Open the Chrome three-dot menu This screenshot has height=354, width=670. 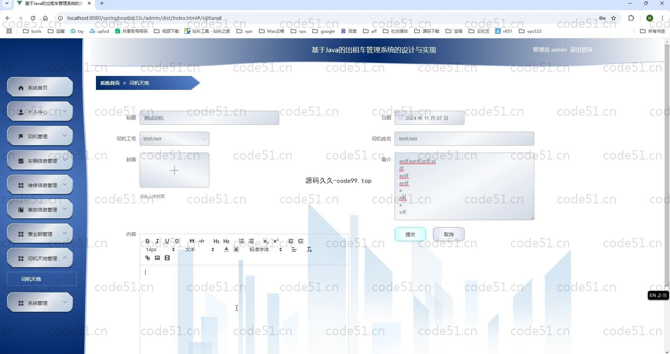[x=662, y=18]
